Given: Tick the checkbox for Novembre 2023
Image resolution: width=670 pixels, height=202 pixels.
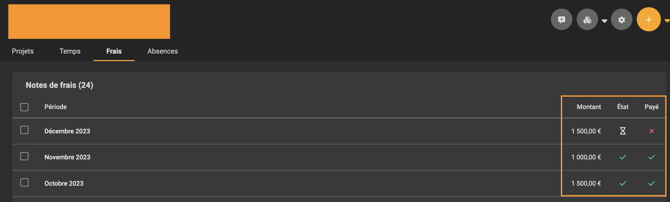Looking at the screenshot, I should pos(24,156).
